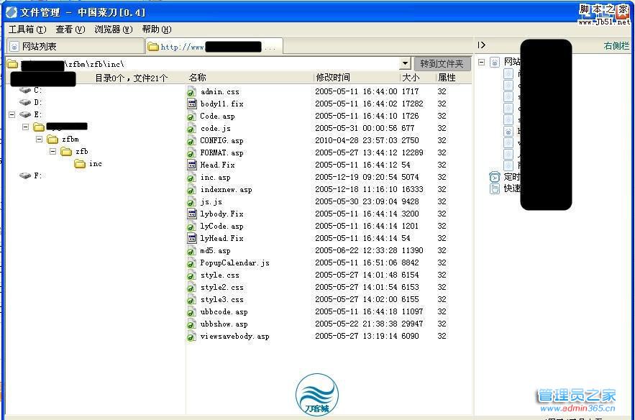The height and width of the screenshot is (420, 635).
Task: Click the inc.asp file icon
Action: click(191, 178)
